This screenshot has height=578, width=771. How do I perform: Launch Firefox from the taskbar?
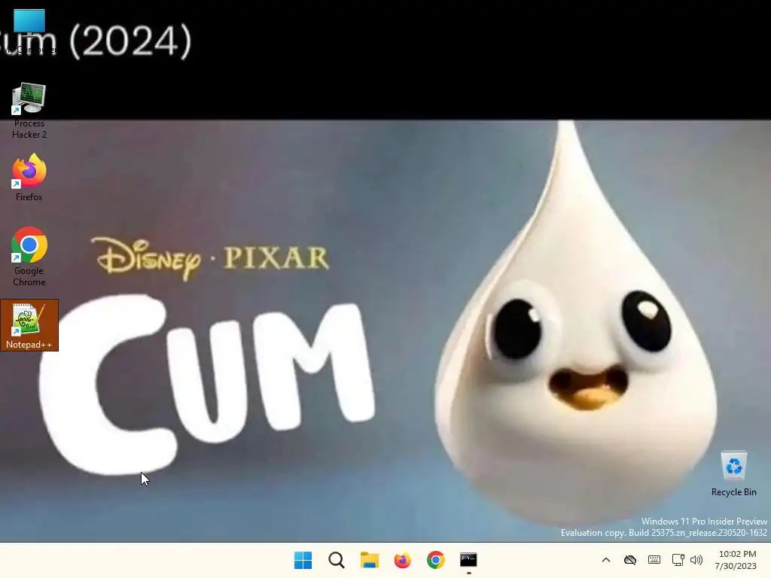click(x=402, y=560)
